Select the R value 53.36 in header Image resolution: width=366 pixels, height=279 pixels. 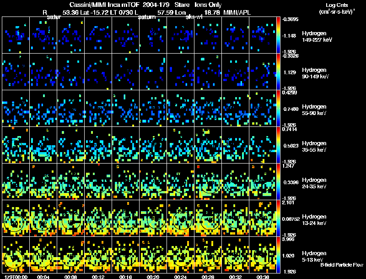70,12
